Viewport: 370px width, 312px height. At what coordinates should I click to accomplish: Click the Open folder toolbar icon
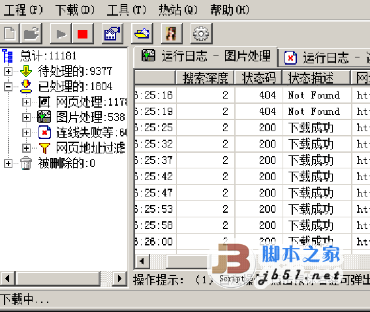click(x=31, y=34)
